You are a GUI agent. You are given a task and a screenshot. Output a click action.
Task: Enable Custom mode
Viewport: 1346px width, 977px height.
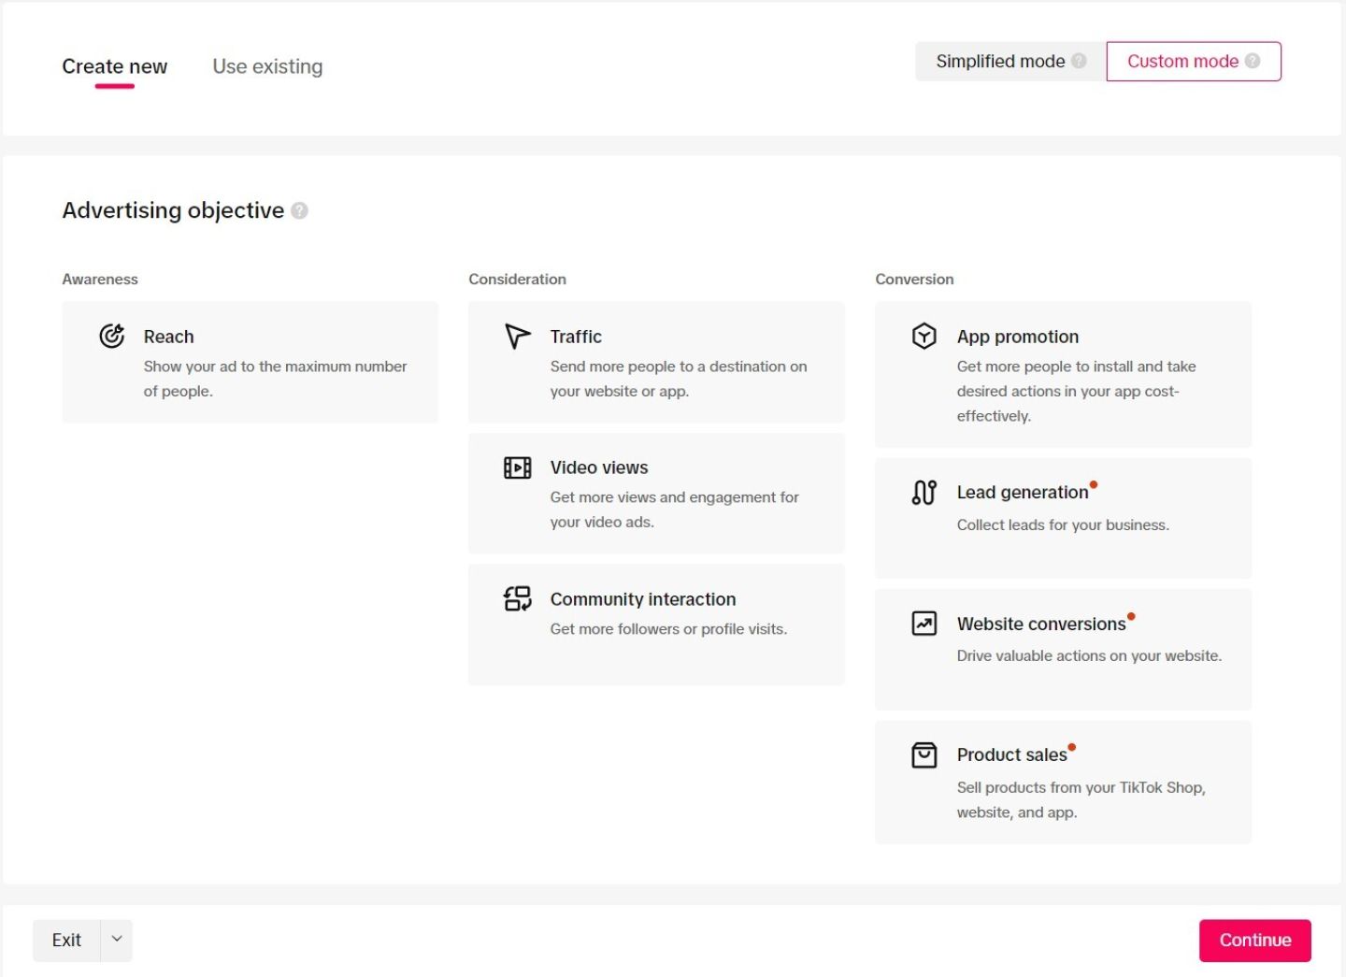(x=1181, y=62)
